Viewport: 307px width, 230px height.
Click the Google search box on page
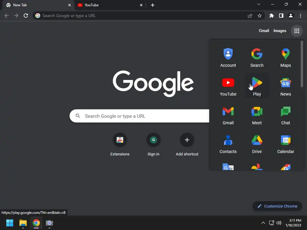(x=139, y=116)
